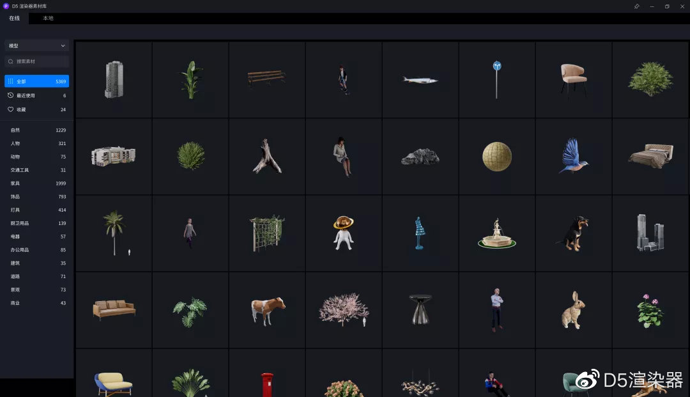Image resolution: width=690 pixels, height=397 pixels.
Task: Select the stone fountain model thumbnail
Action: pos(497,233)
